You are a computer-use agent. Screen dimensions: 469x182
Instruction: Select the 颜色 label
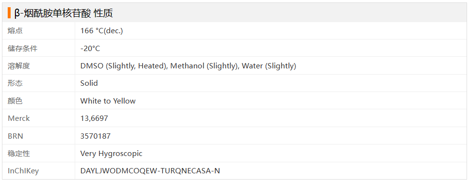15,101
